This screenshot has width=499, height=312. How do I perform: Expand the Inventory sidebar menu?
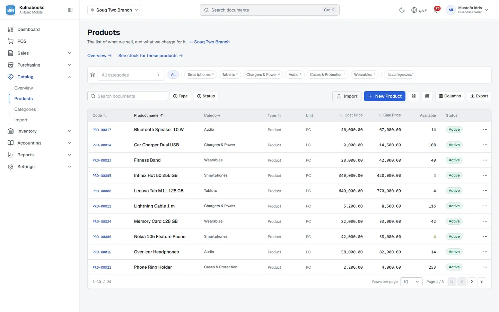40,131
